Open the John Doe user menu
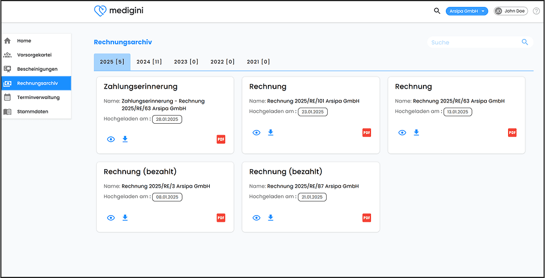 [510, 11]
